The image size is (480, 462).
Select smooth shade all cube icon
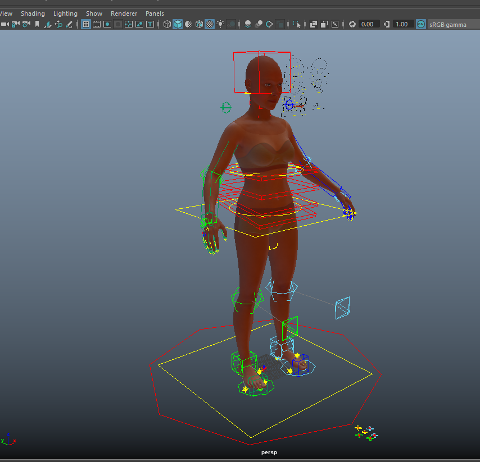click(178, 24)
